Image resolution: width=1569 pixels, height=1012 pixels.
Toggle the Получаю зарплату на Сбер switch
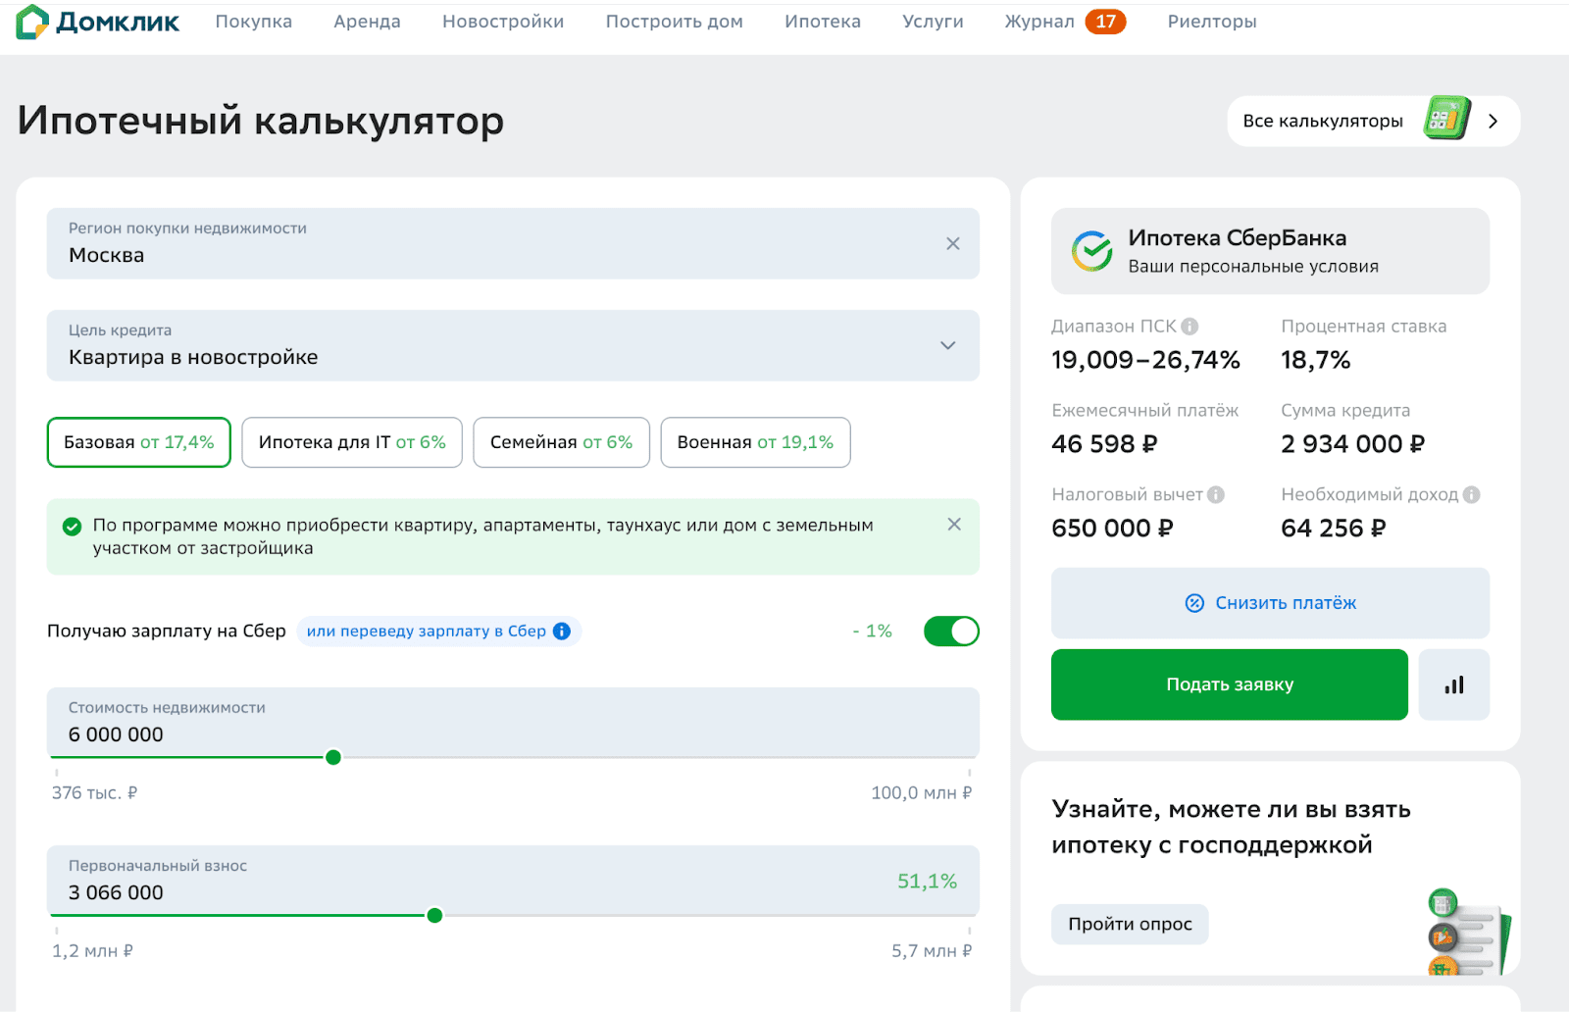951,632
